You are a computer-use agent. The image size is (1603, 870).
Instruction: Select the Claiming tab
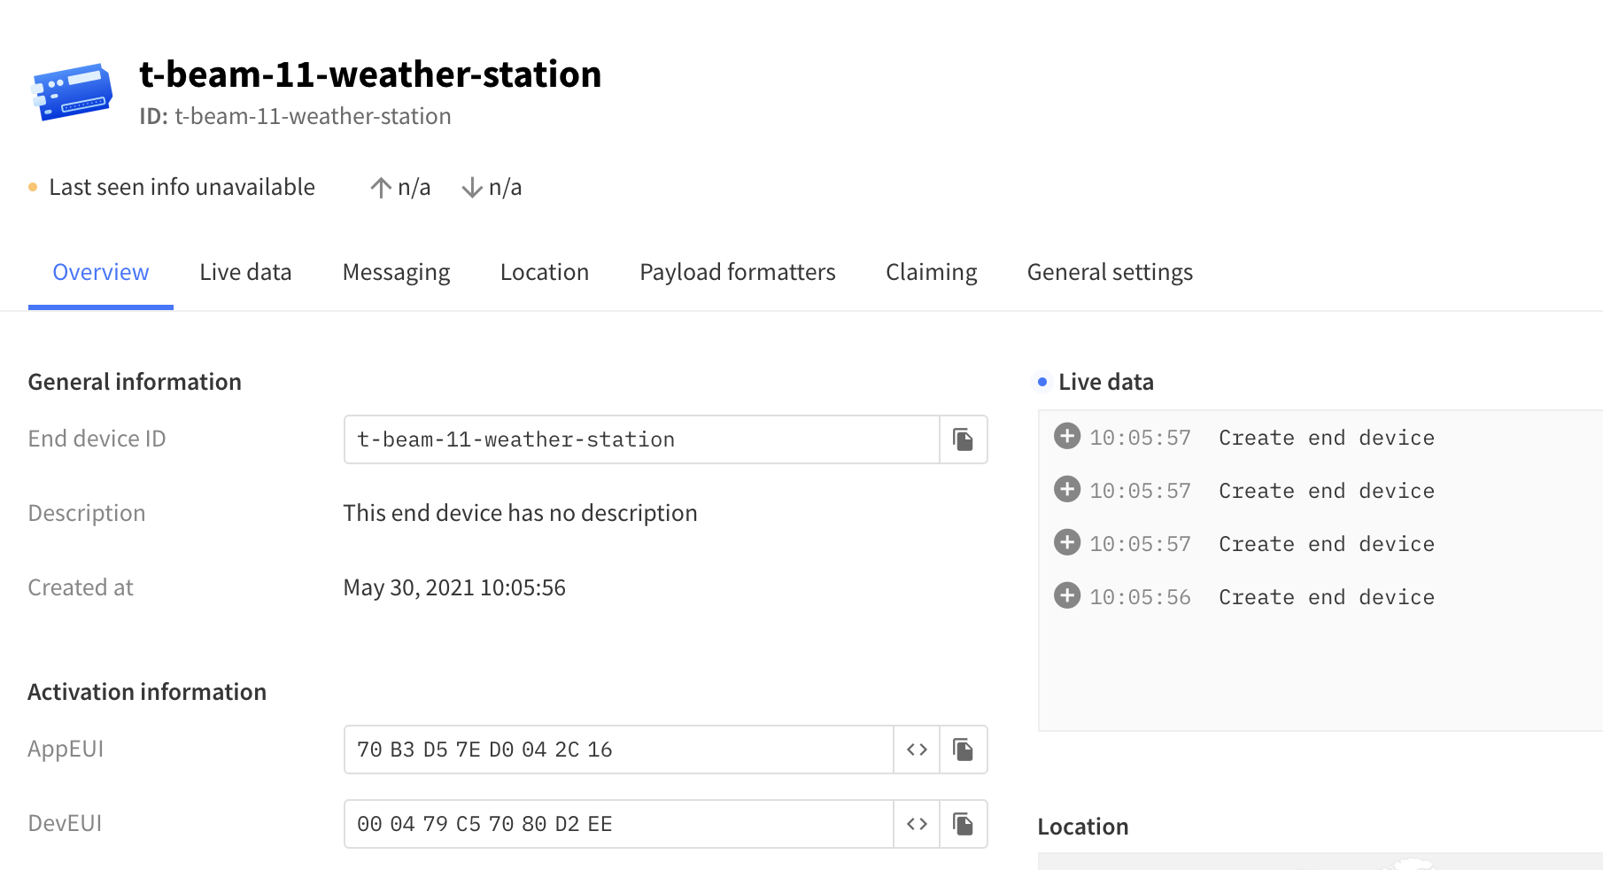tap(931, 273)
